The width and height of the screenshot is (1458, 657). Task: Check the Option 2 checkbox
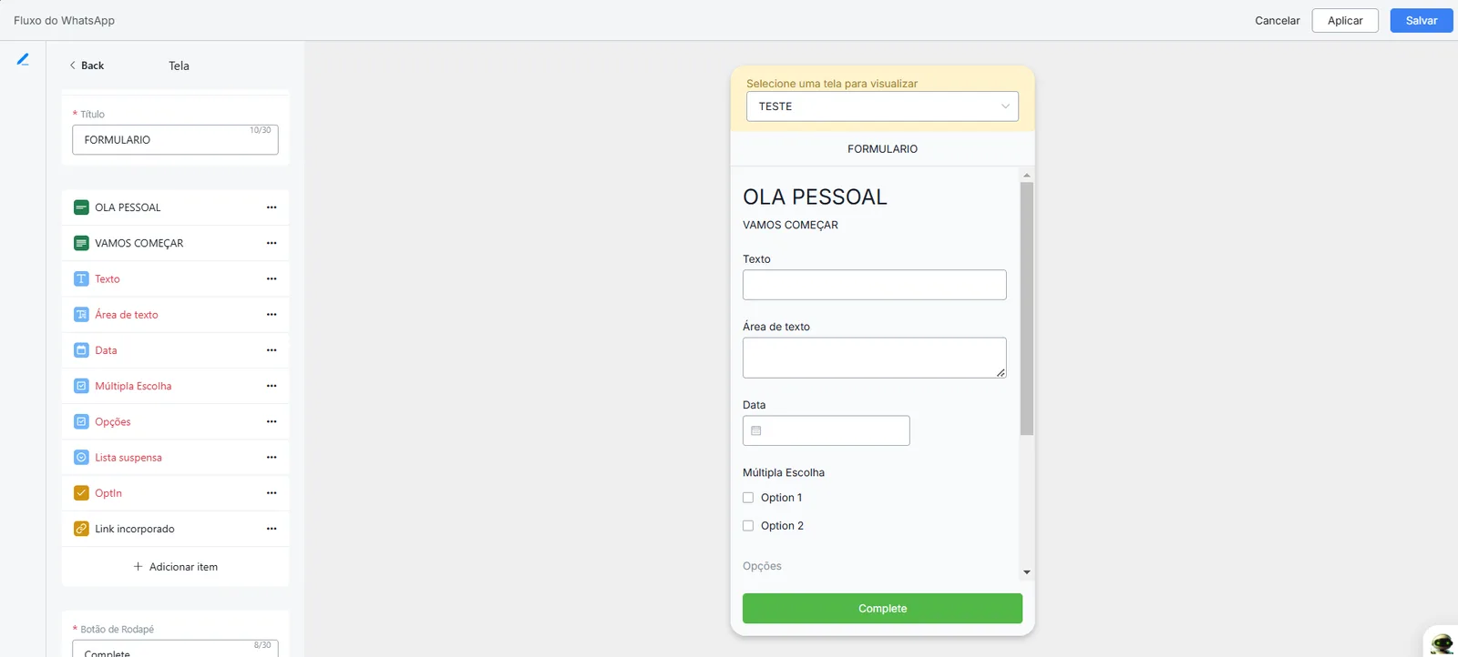point(748,526)
